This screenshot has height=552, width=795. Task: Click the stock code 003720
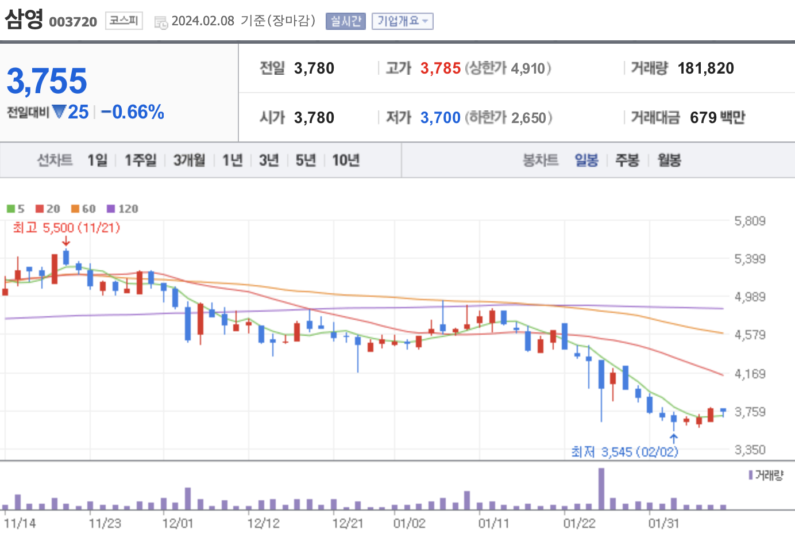click(x=73, y=22)
